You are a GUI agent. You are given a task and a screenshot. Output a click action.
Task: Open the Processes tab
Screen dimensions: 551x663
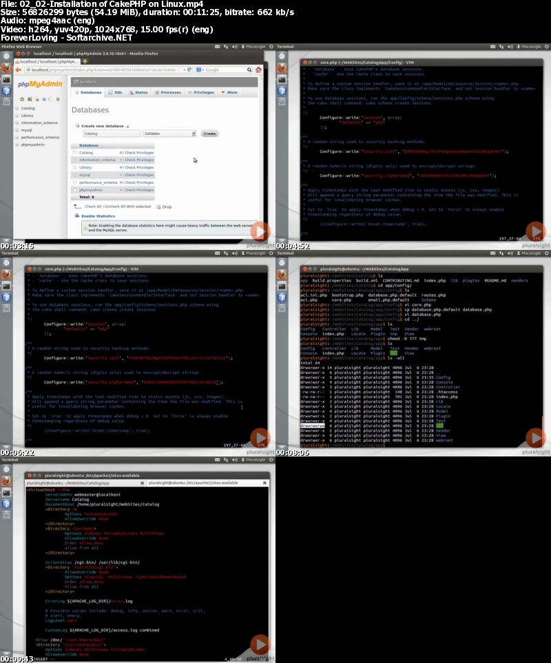click(x=168, y=92)
